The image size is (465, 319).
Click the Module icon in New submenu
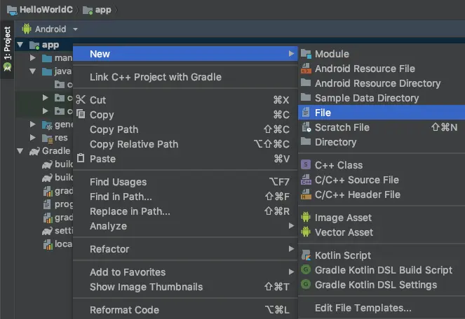tap(306, 54)
